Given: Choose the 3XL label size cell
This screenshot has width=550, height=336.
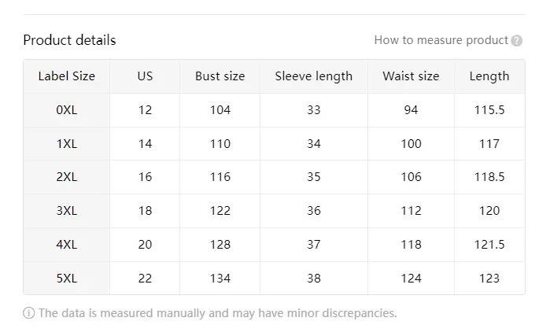Looking at the screenshot, I should point(67,211).
